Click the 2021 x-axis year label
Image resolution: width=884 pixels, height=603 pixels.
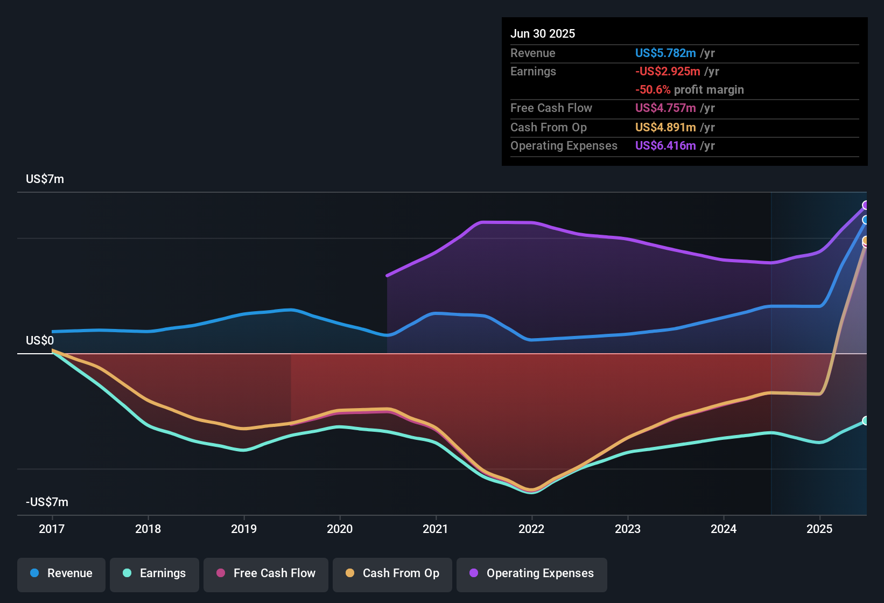[x=436, y=529]
